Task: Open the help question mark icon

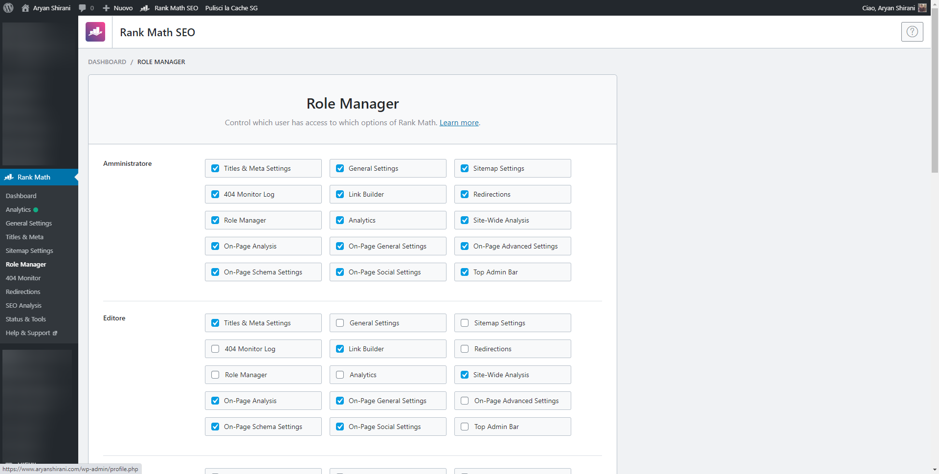Action: coord(912,32)
